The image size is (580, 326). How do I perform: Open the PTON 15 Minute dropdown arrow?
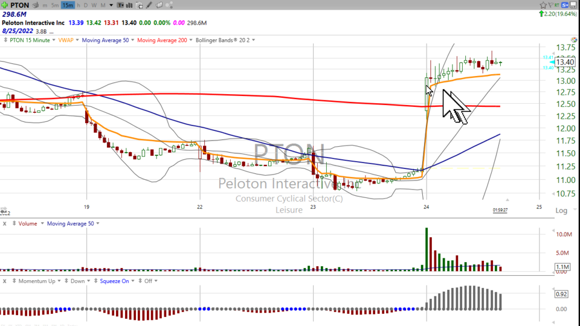coord(54,40)
